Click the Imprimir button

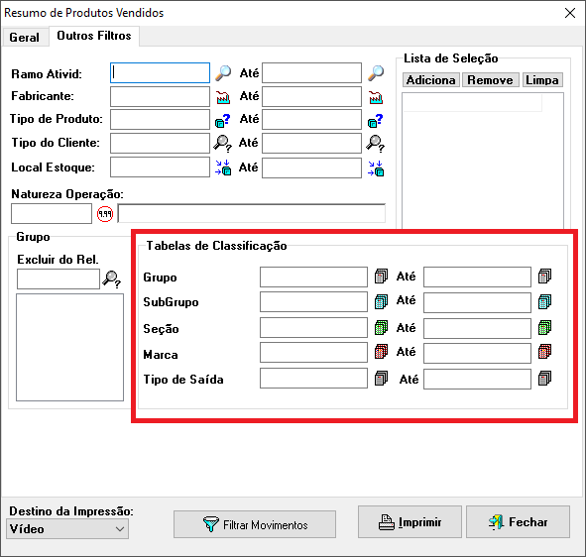(x=410, y=522)
